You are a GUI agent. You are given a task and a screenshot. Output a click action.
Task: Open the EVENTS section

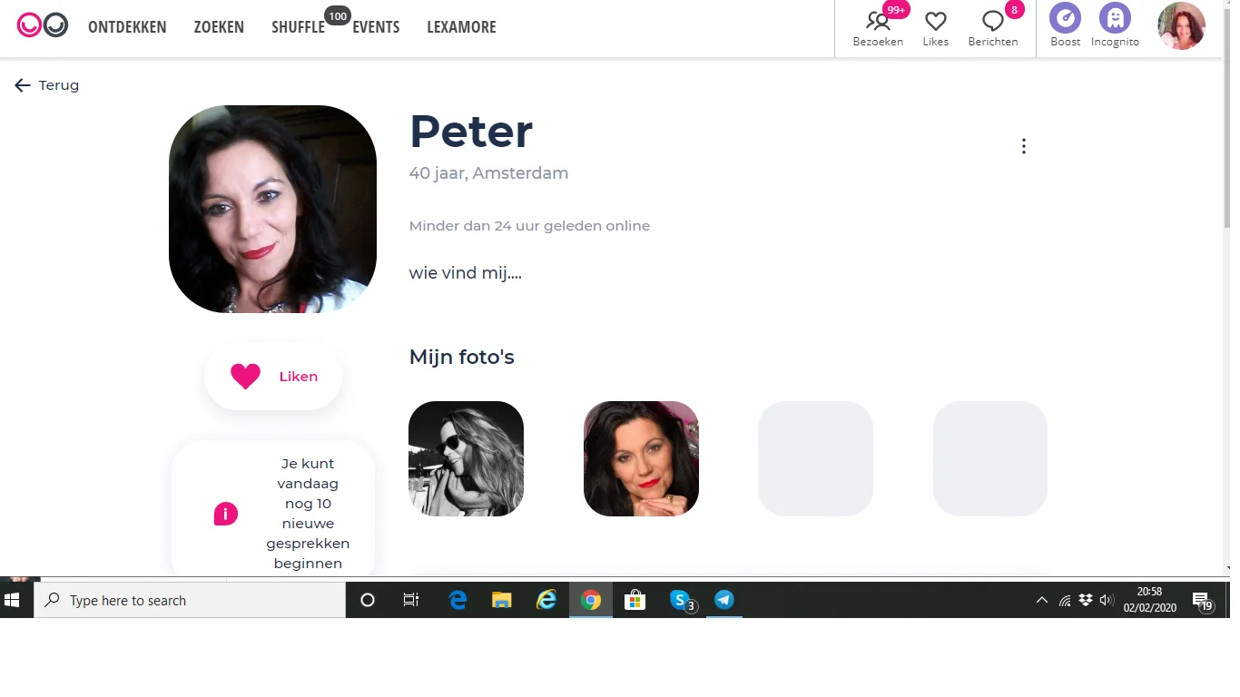click(375, 26)
